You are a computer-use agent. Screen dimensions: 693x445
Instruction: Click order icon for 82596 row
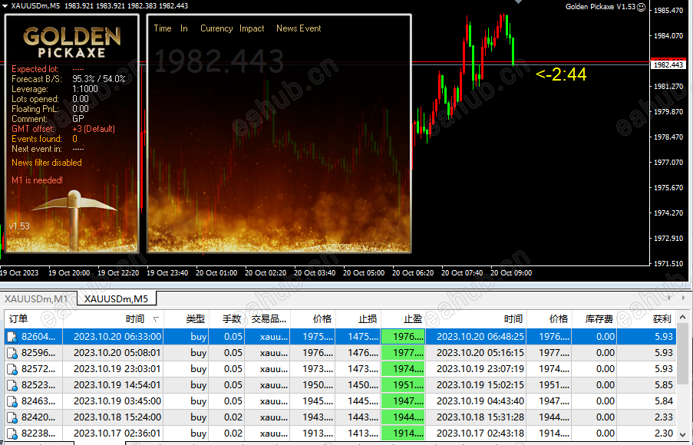tap(12, 353)
